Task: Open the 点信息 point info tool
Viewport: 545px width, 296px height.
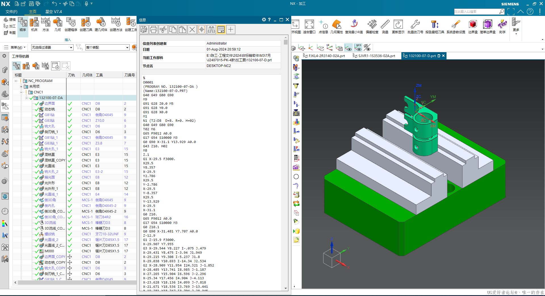Action: coord(323,27)
